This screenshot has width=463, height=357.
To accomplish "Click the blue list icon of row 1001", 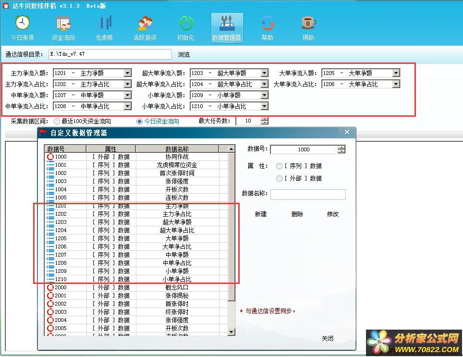I will pyautogui.click(x=50, y=165).
